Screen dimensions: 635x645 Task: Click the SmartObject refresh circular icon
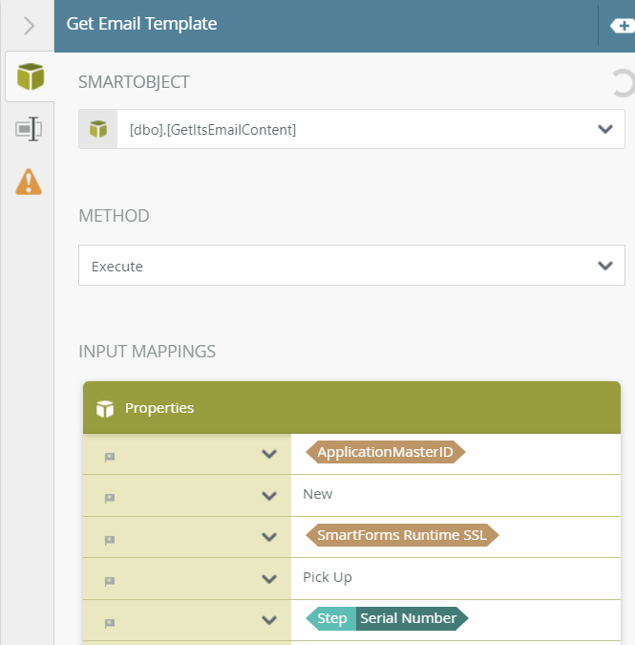coord(624,83)
